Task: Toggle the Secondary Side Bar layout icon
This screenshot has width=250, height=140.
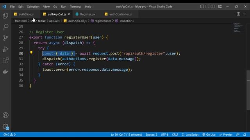Action: pos(212,7)
